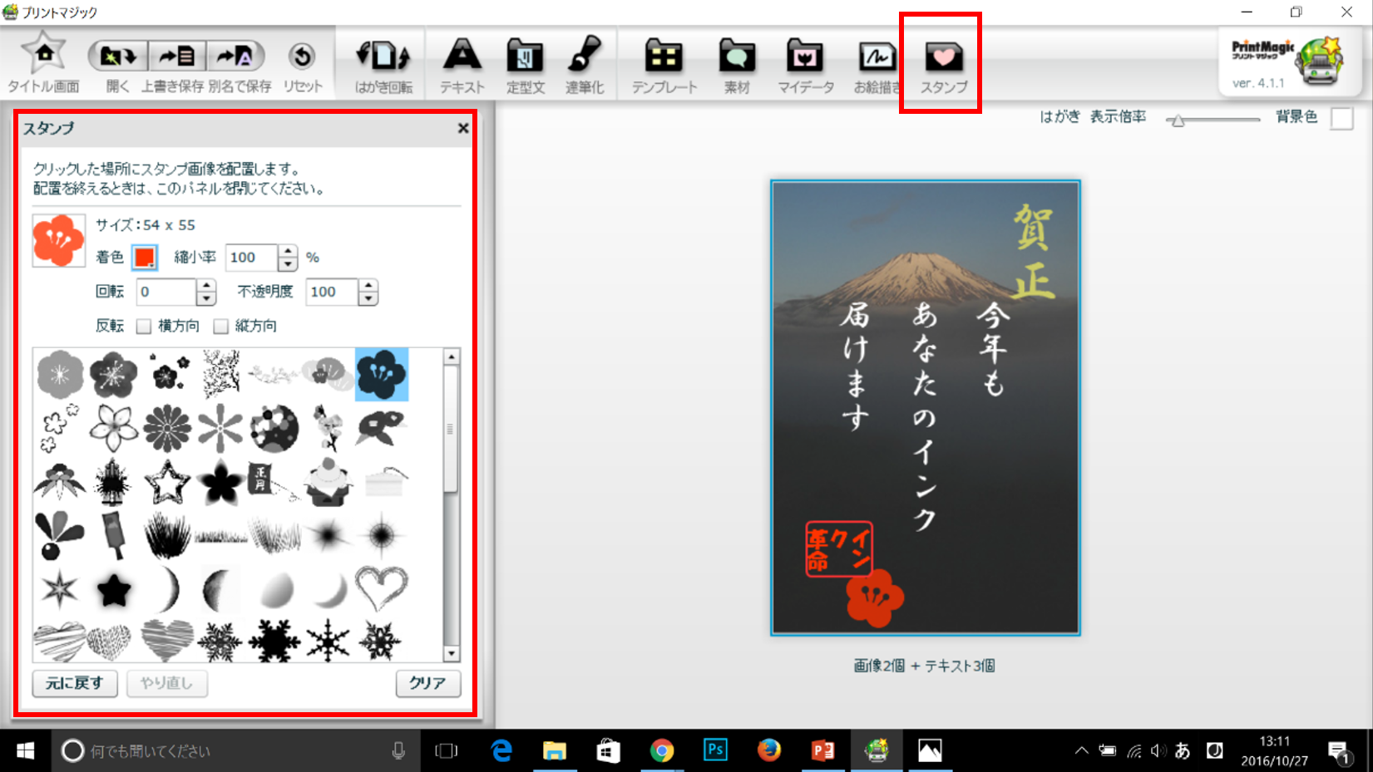Select the grass tuft stamp
The width and height of the screenshot is (1373, 772).
pyautogui.click(x=167, y=535)
